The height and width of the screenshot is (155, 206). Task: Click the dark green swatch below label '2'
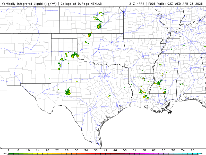pos(11,154)
